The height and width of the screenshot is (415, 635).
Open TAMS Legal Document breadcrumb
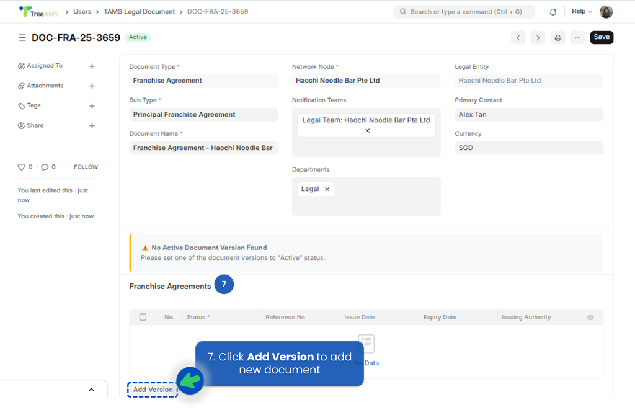point(139,12)
